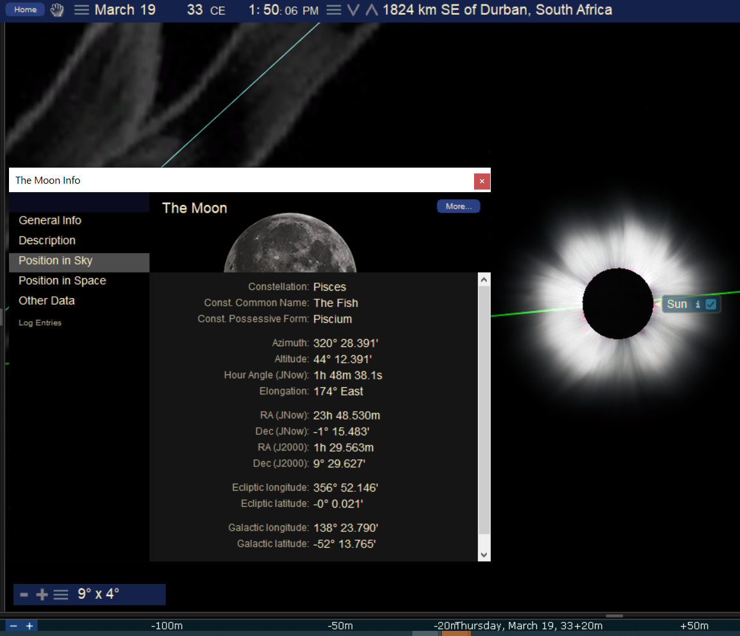Viewport: 740px width, 636px height.
Task: Click the orange timeline position slider
Action: point(456,633)
